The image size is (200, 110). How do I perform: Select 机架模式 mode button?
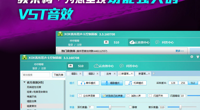click(136, 83)
